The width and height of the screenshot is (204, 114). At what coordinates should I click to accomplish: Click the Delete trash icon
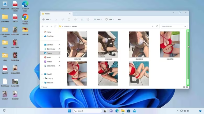[88, 19]
